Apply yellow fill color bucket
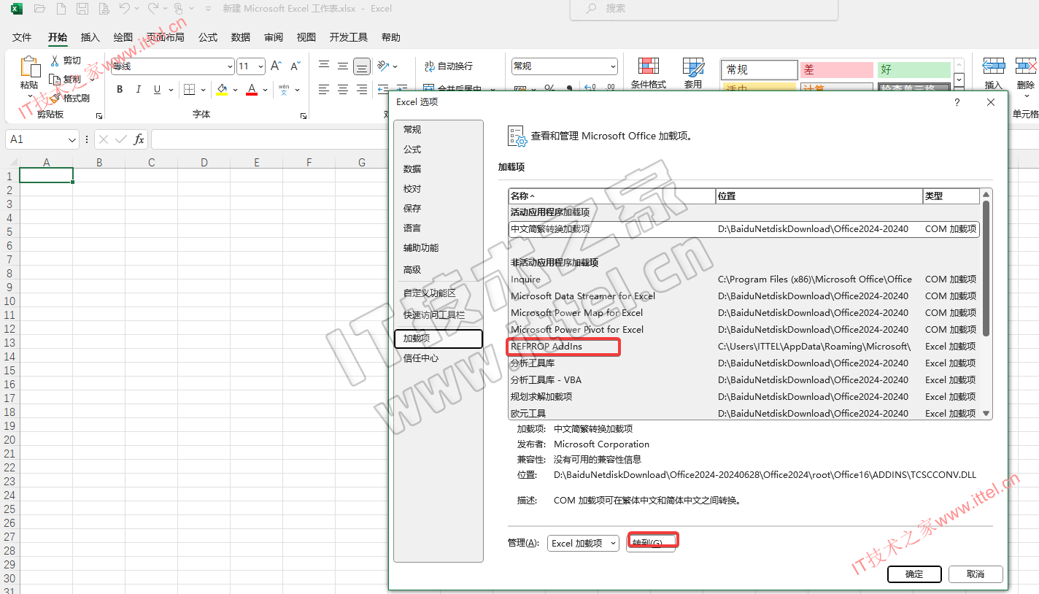Screen dimensions: 1039x594 [x=222, y=90]
